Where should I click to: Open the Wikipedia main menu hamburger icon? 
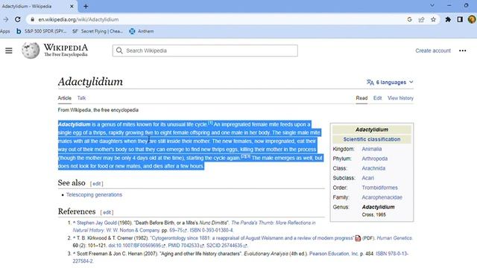(x=9, y=51)
